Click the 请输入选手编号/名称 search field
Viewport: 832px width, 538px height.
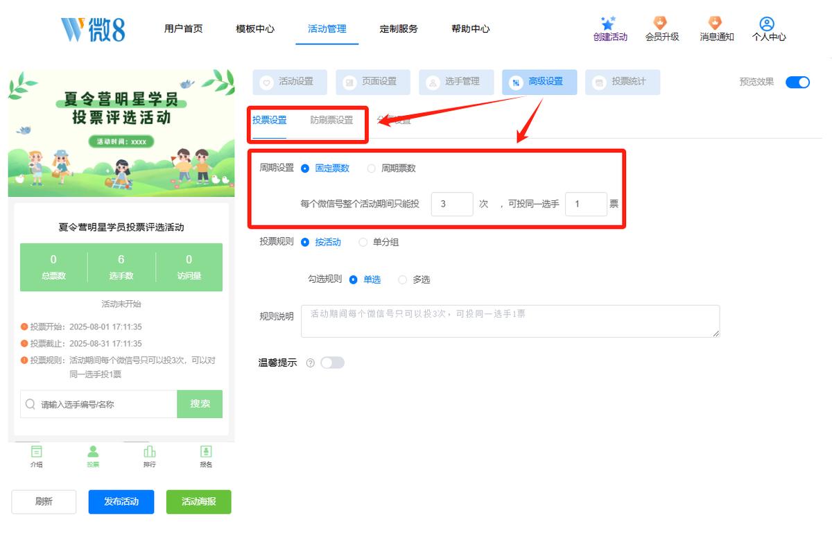point(98,404)
